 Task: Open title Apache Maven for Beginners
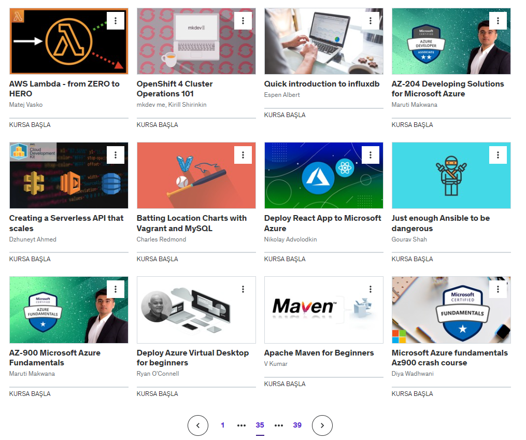(x=319, y=353)
